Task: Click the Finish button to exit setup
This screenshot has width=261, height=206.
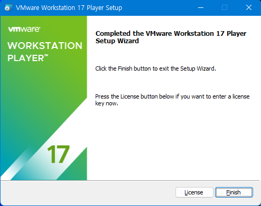Action: coord(234,192)
